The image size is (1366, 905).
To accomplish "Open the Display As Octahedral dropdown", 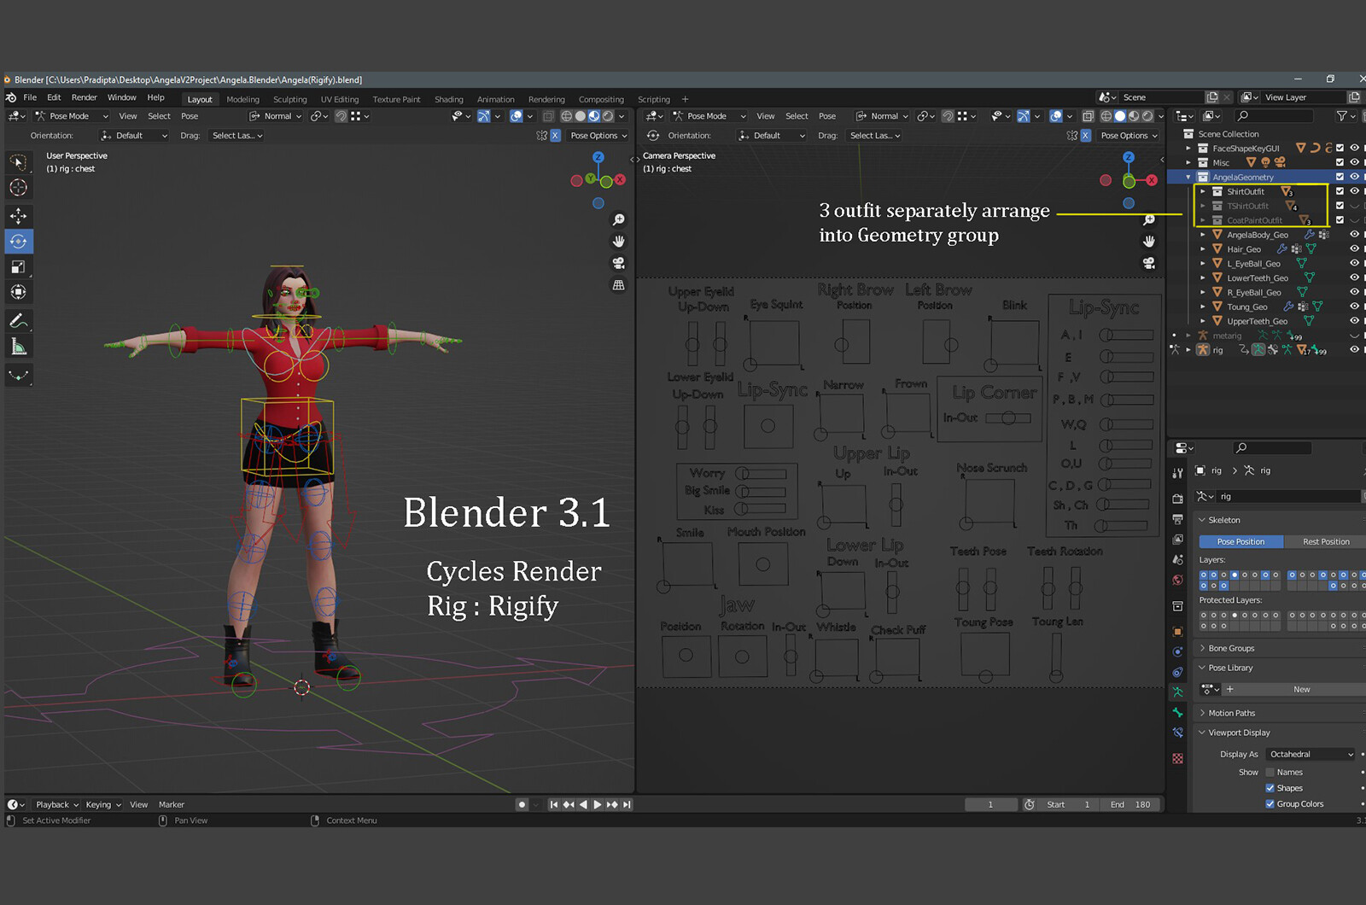I will point(1311,755).
